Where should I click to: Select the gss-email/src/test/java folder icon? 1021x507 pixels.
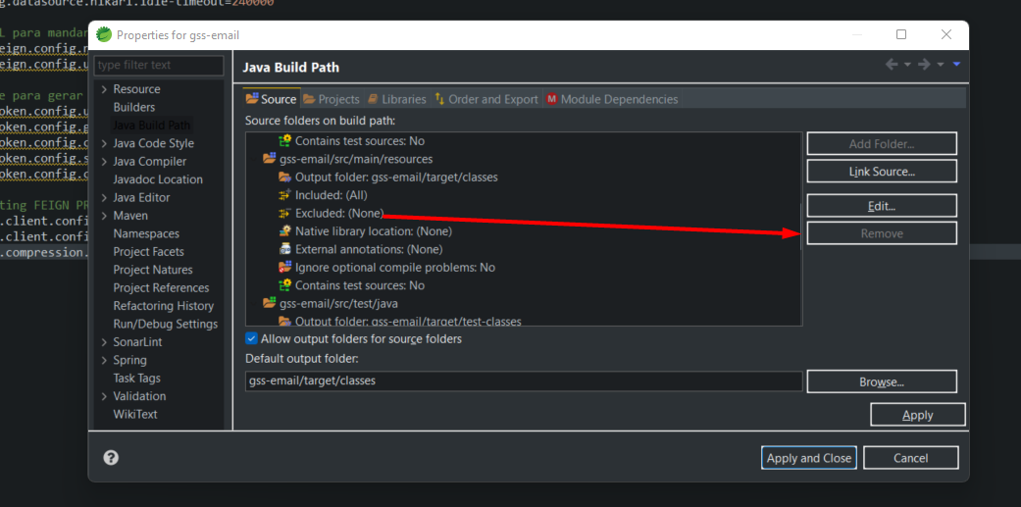(270, 303)
